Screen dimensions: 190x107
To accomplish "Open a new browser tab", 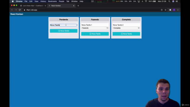I will tap(78, 6).
